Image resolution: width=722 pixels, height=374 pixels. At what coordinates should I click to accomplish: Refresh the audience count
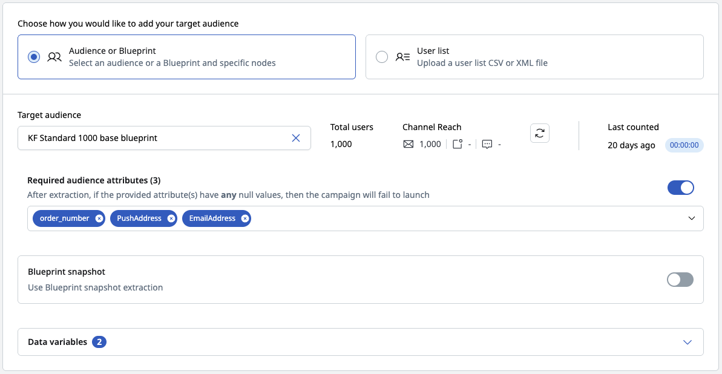pyautogui.click(x=540, y=133)
